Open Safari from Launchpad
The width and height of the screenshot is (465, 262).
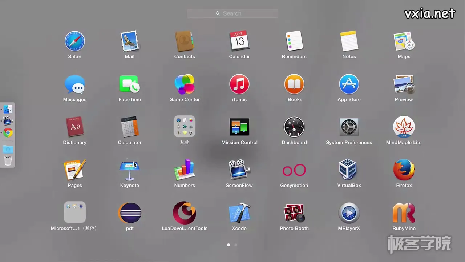tap(75, 41)
